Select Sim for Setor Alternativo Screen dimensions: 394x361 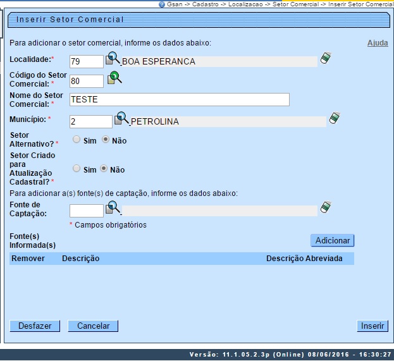coord(77,140)
